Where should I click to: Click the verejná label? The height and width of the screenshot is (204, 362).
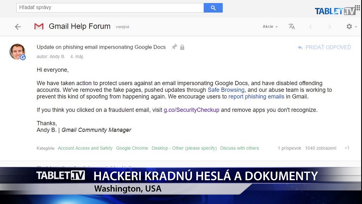click(x=122, y=27)
